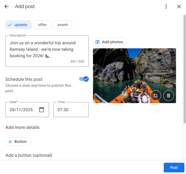
Task: Switch to the offer post type
Action: click(42, 25)
